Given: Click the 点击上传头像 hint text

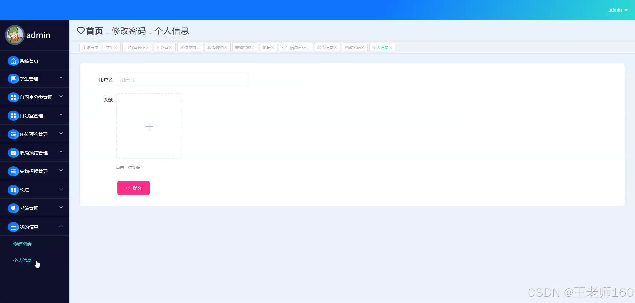Looking at the screenshot, I should coord(128,168).
